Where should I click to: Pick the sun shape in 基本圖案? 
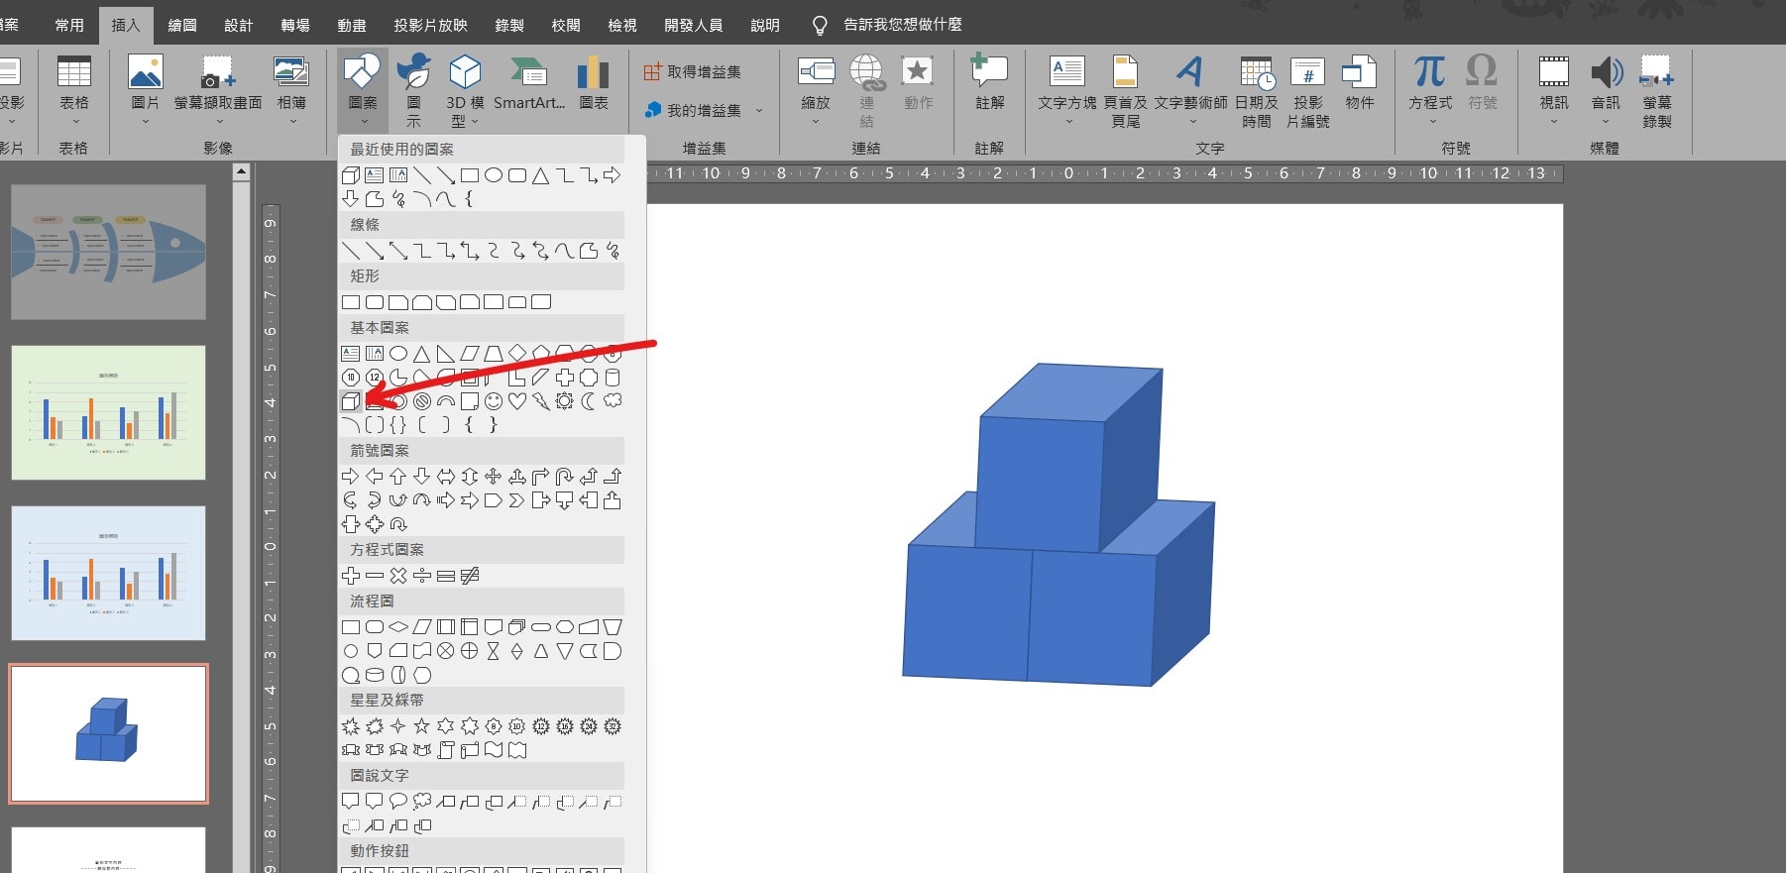pyautogui.click(x=565, y=401)
